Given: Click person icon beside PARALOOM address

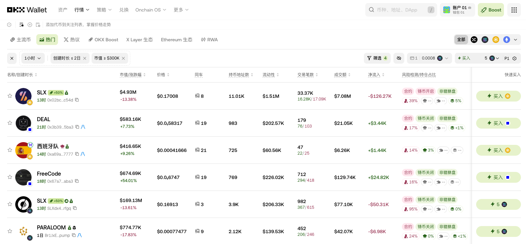Looking at the screenshot, I should point(79,235).
